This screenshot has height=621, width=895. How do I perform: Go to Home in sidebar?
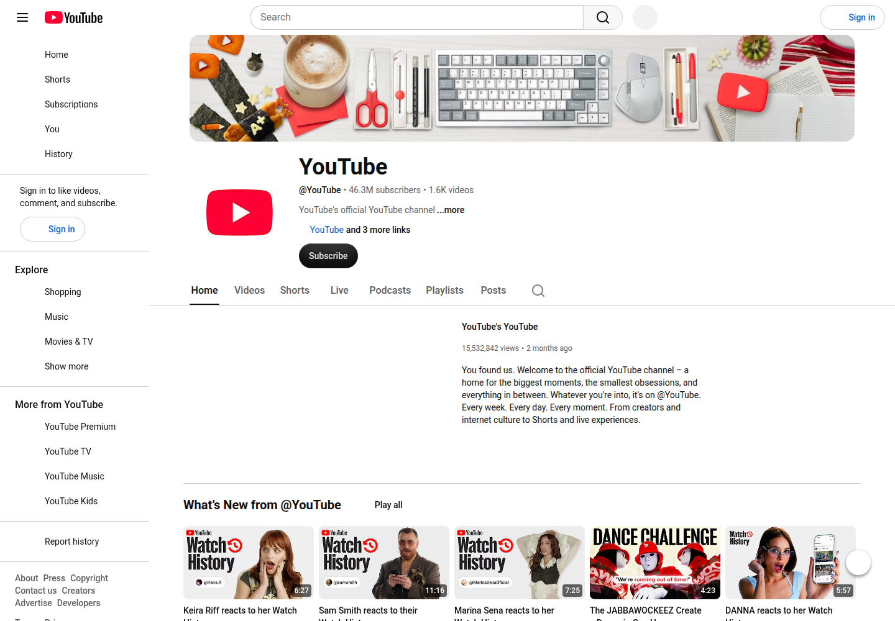tap(75, 55)
